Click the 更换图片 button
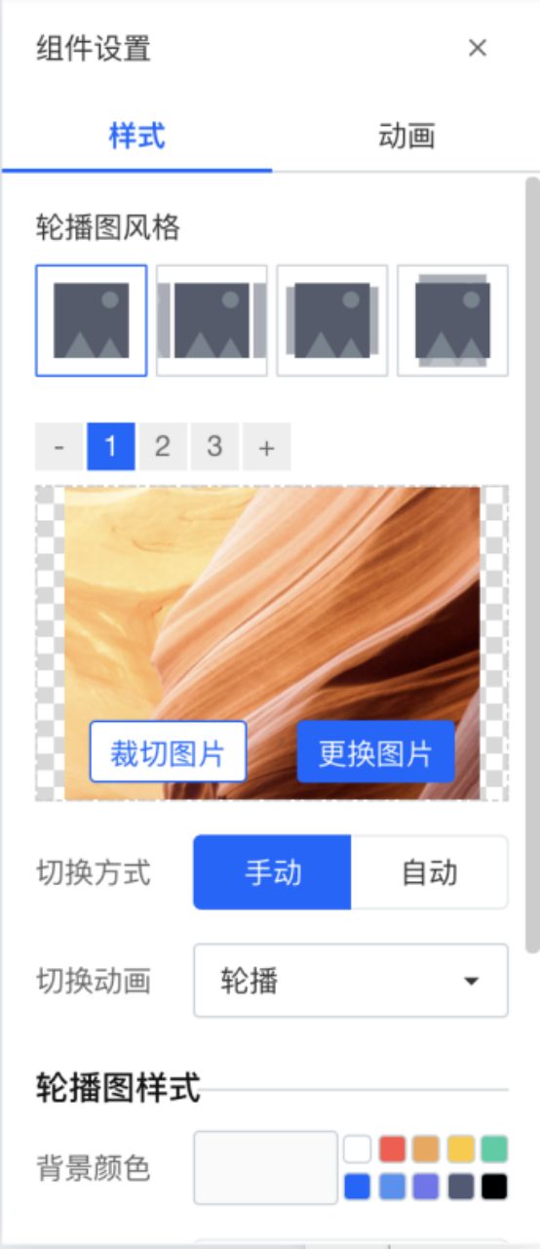Screen dimensions: 540x1249 [375, 752]
